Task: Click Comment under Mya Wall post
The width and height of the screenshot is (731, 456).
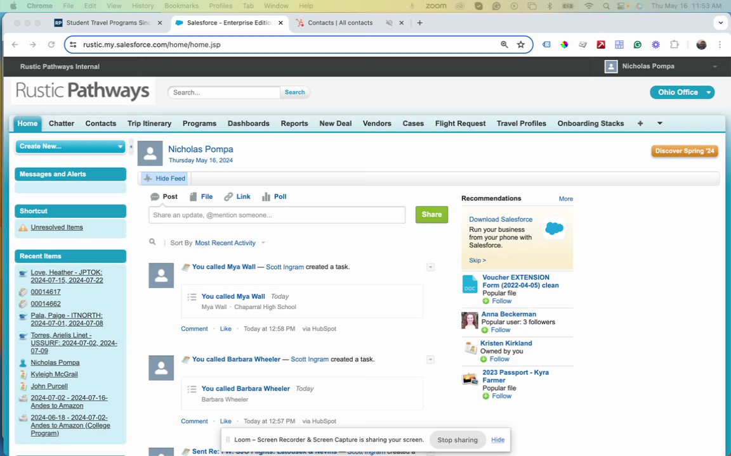Action: pos(194,329)
